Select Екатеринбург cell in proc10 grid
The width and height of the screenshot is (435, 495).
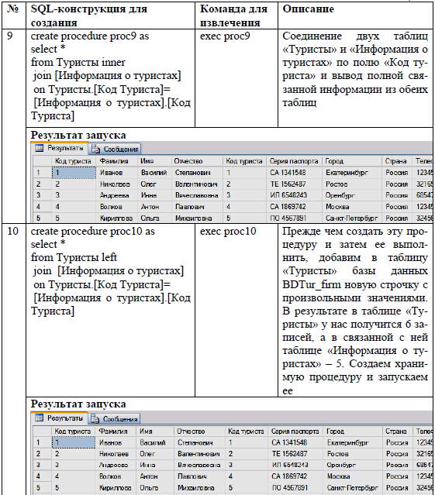353,442
